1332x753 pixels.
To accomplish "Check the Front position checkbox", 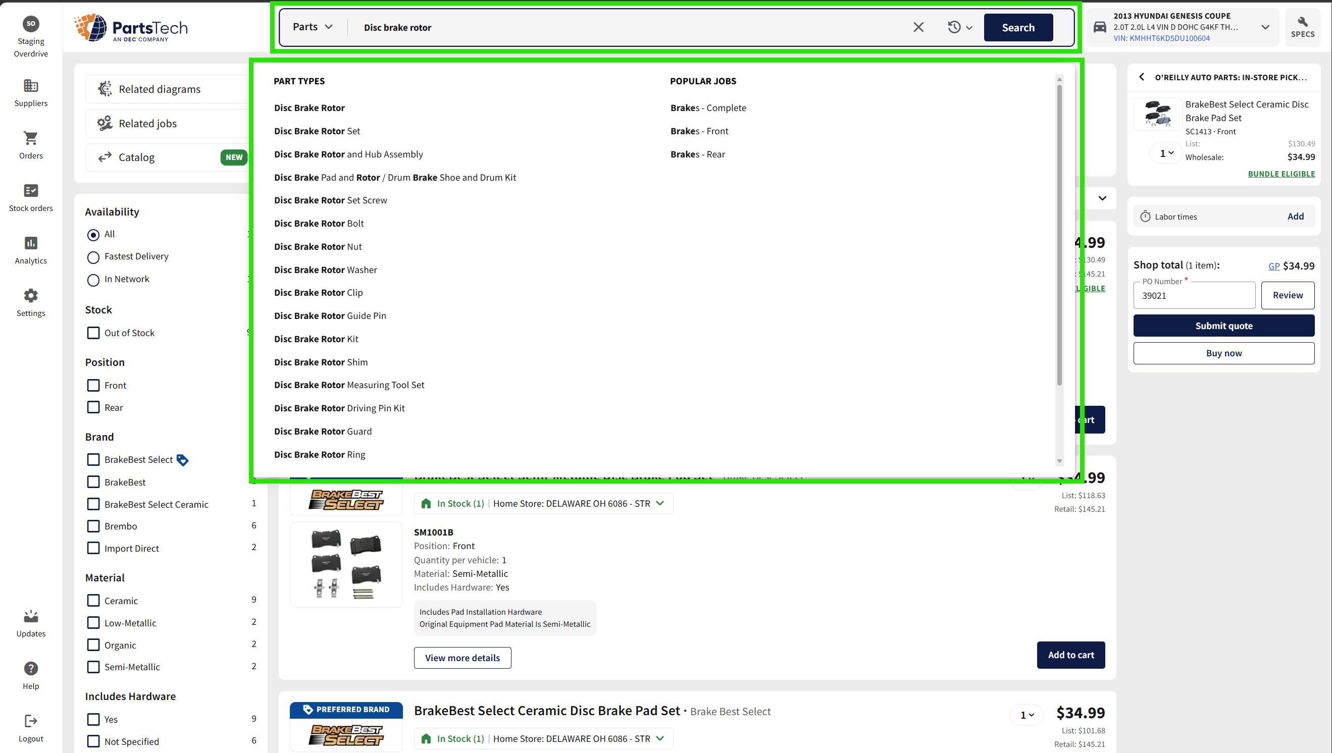I will point(93,385).
